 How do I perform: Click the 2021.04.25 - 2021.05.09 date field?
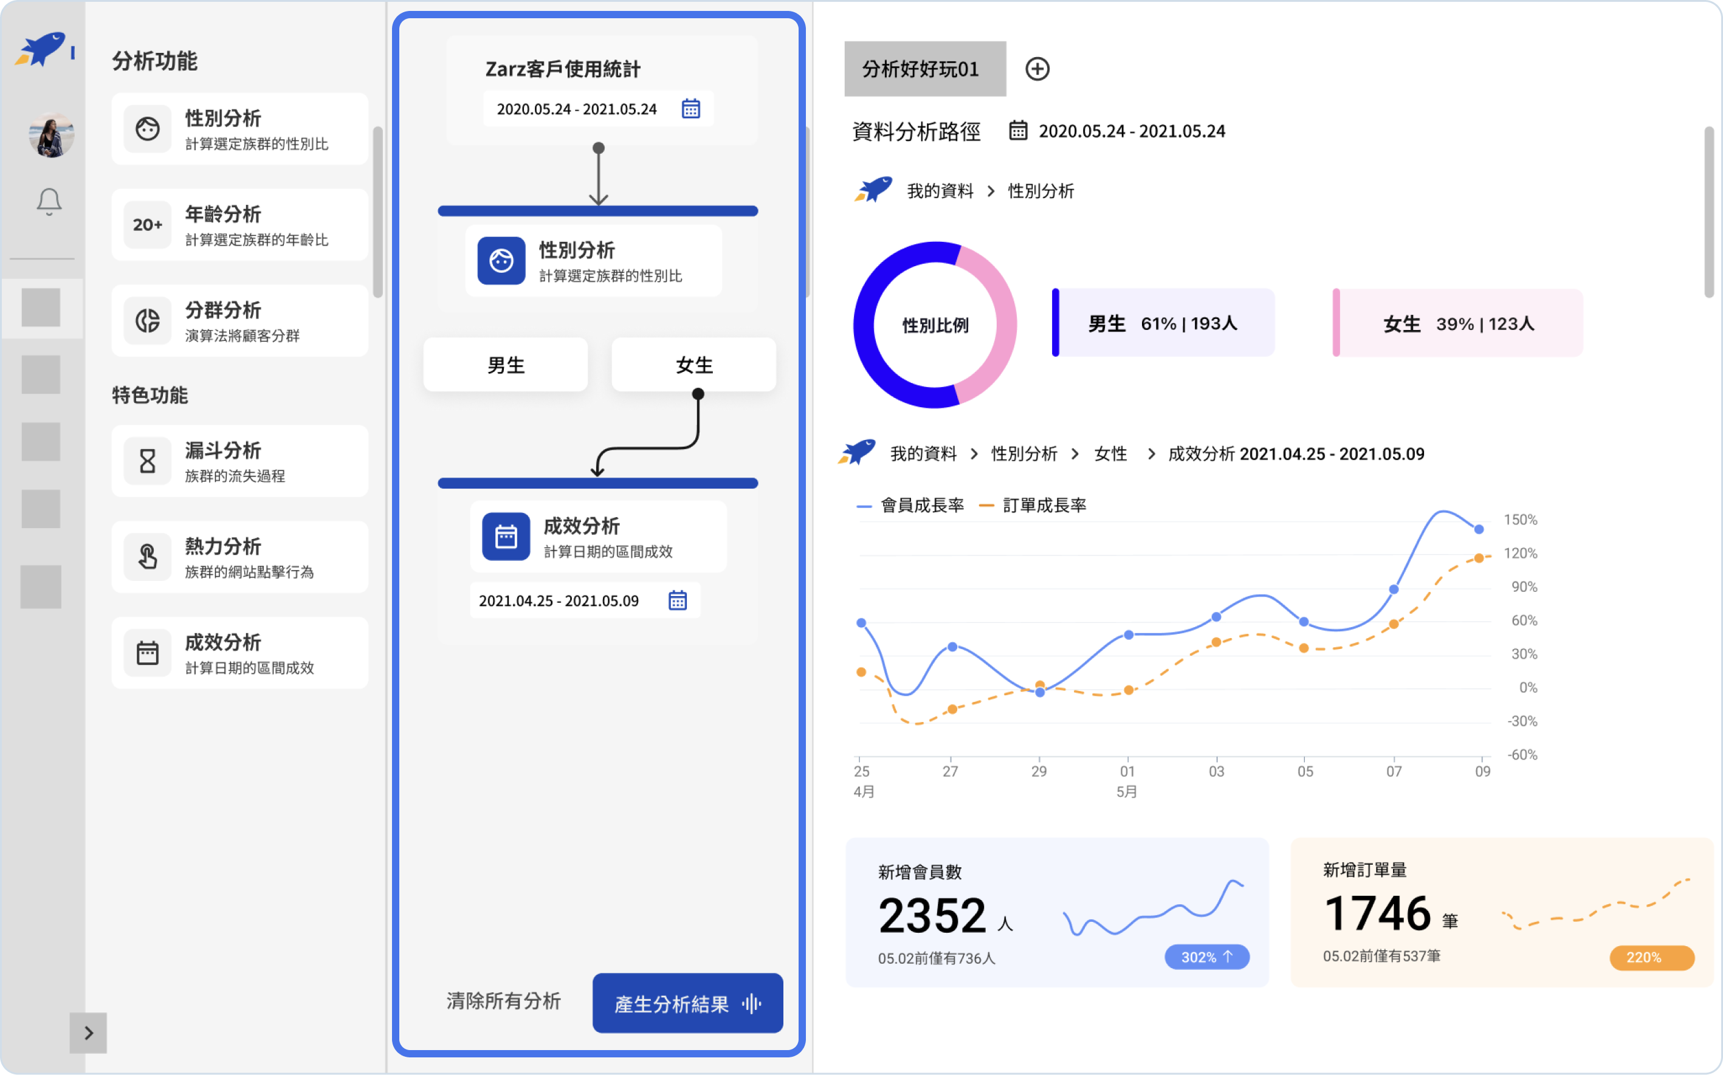click(x=585, y=601)
